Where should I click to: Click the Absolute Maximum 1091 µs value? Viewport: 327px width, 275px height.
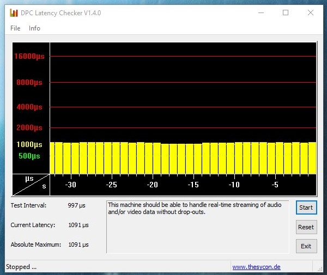(78, 245)
